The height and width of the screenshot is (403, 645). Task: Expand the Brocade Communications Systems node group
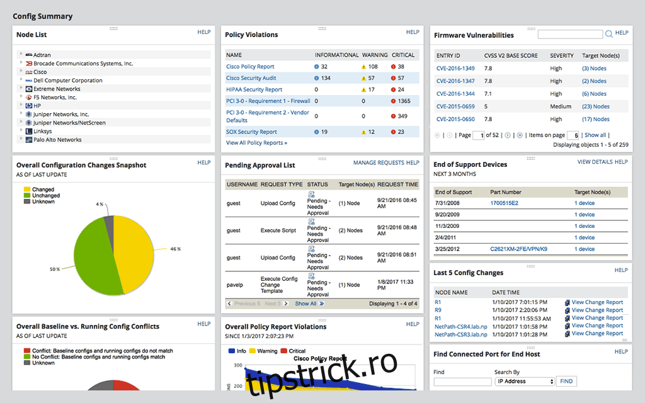(x=21, y=62)
